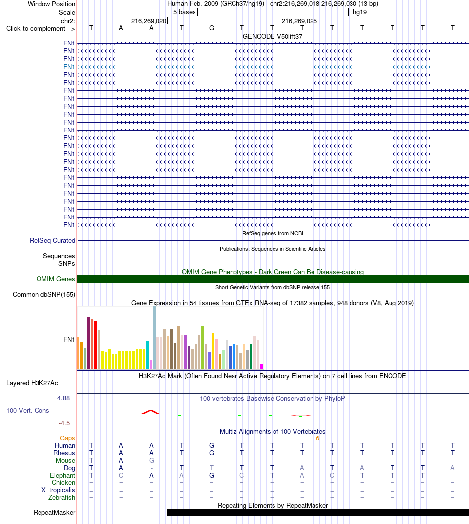
Task: Click the G in the Elephant alignment row
Action: (x=212, y=476)
